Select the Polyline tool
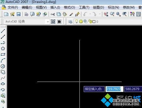Image resolution: width=142 pixels, height=108 pixels. (x=3, y=43)
